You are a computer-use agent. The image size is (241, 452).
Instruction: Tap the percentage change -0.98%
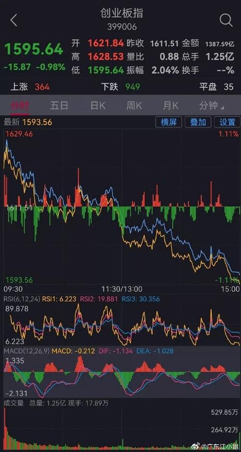pos(51,67)
